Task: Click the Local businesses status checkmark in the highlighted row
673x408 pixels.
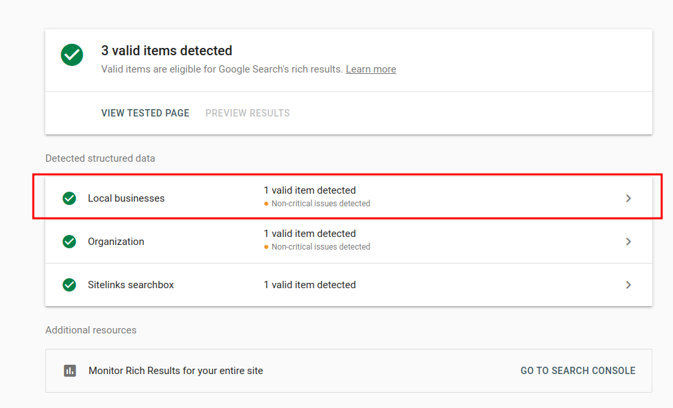Action: (x=69, y=198)
